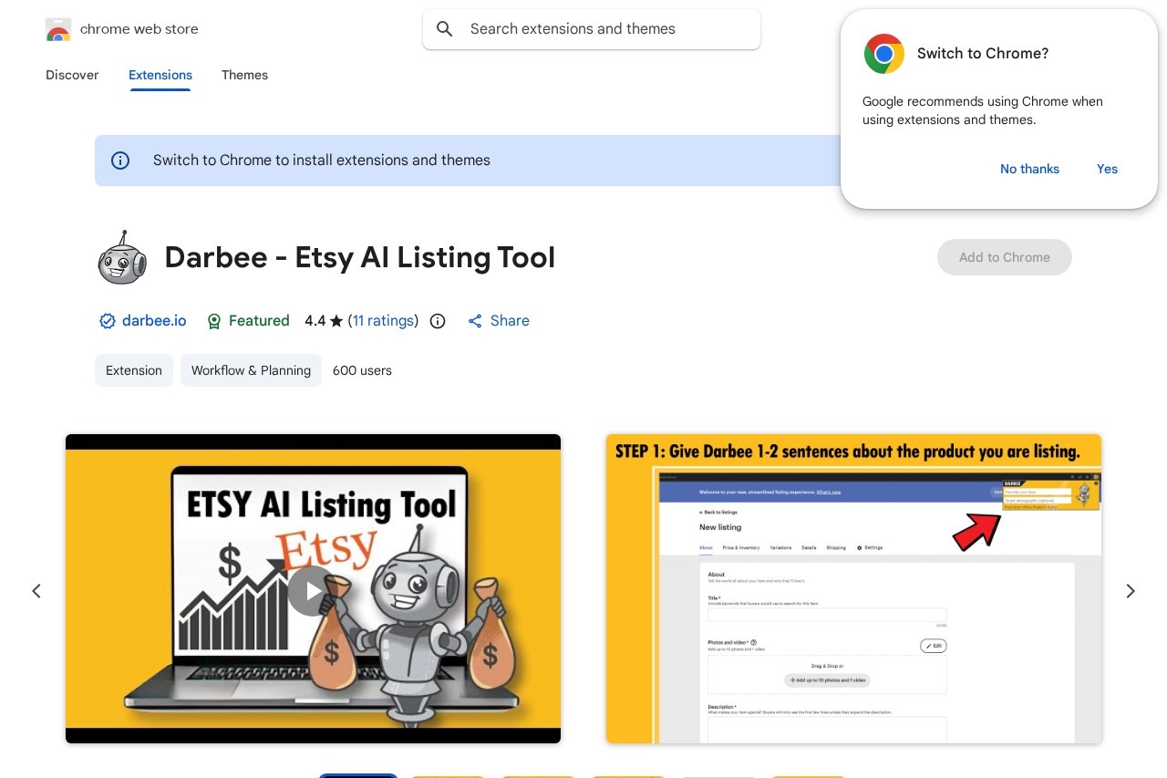The image size is (1167, 778).
Task: Advance the carousel with right chevron
Action: pyautogui.click(x=1131, y=591)
